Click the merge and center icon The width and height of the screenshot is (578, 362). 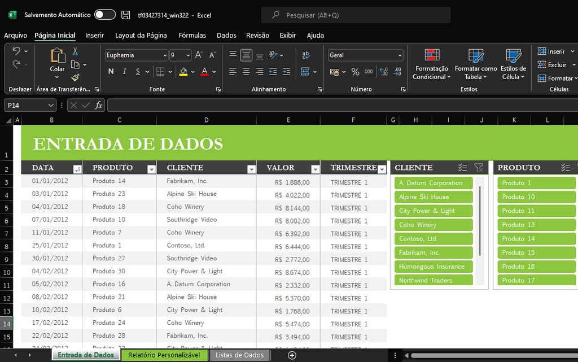click(x=305, y=72)
